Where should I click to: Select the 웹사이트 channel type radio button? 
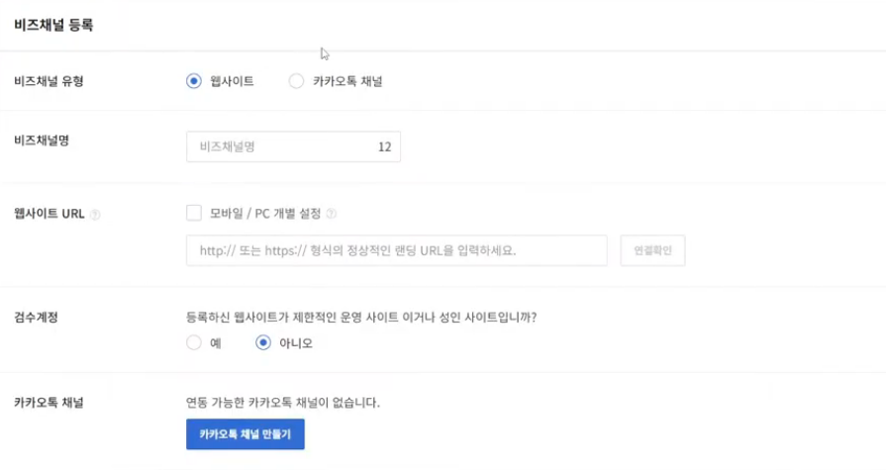(194, 81)
